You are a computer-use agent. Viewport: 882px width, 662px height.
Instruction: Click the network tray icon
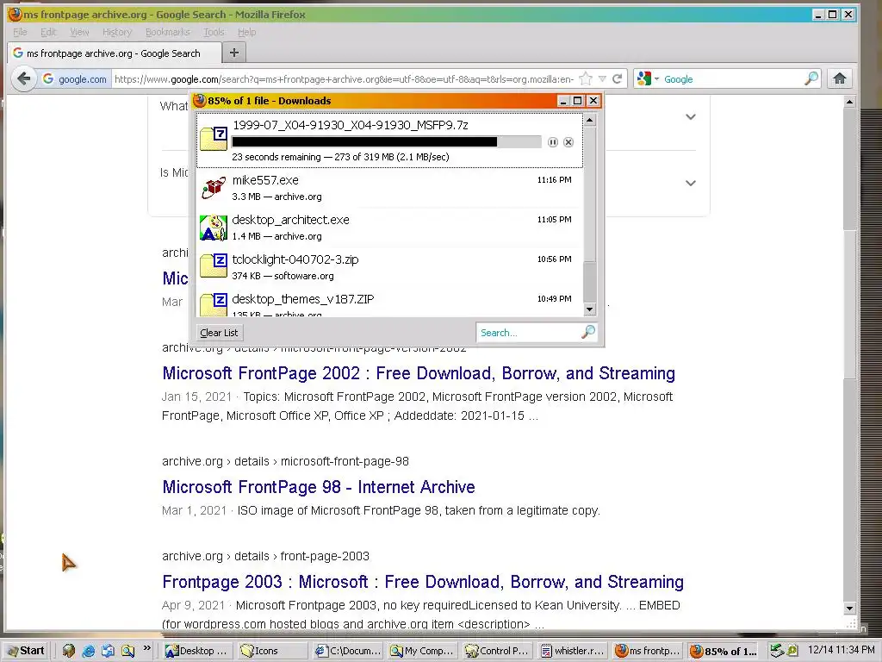coord(777,651)
